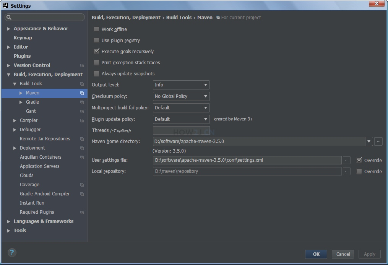Browse for local repository with ellipsis button
The height and width of the screenshot is (265, 388).
tap(347, 171)
